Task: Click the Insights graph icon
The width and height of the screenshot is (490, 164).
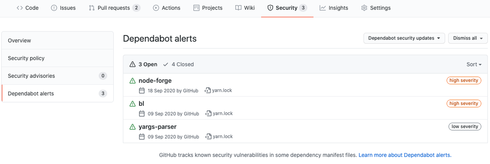Action: tap(323, 8)
